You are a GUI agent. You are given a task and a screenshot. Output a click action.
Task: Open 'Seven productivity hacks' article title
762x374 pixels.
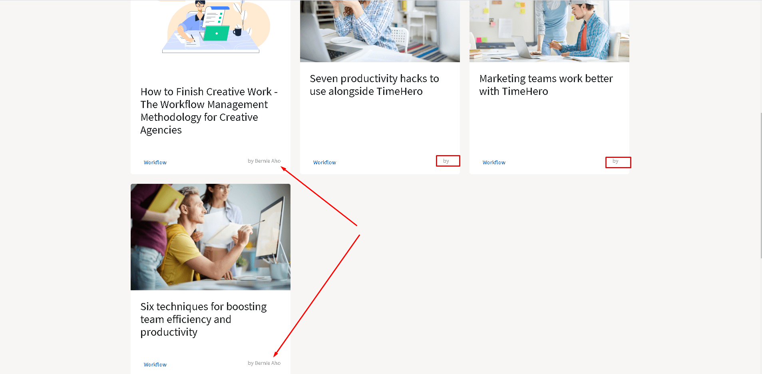click(x=374, y=85)
